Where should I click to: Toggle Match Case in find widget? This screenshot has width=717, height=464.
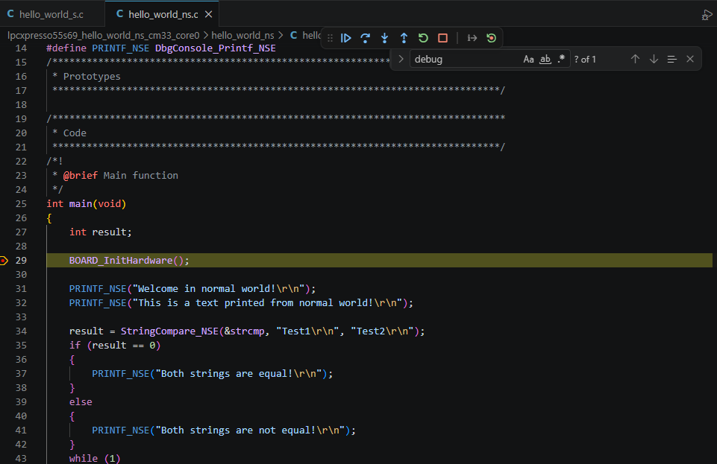[528, 60]
